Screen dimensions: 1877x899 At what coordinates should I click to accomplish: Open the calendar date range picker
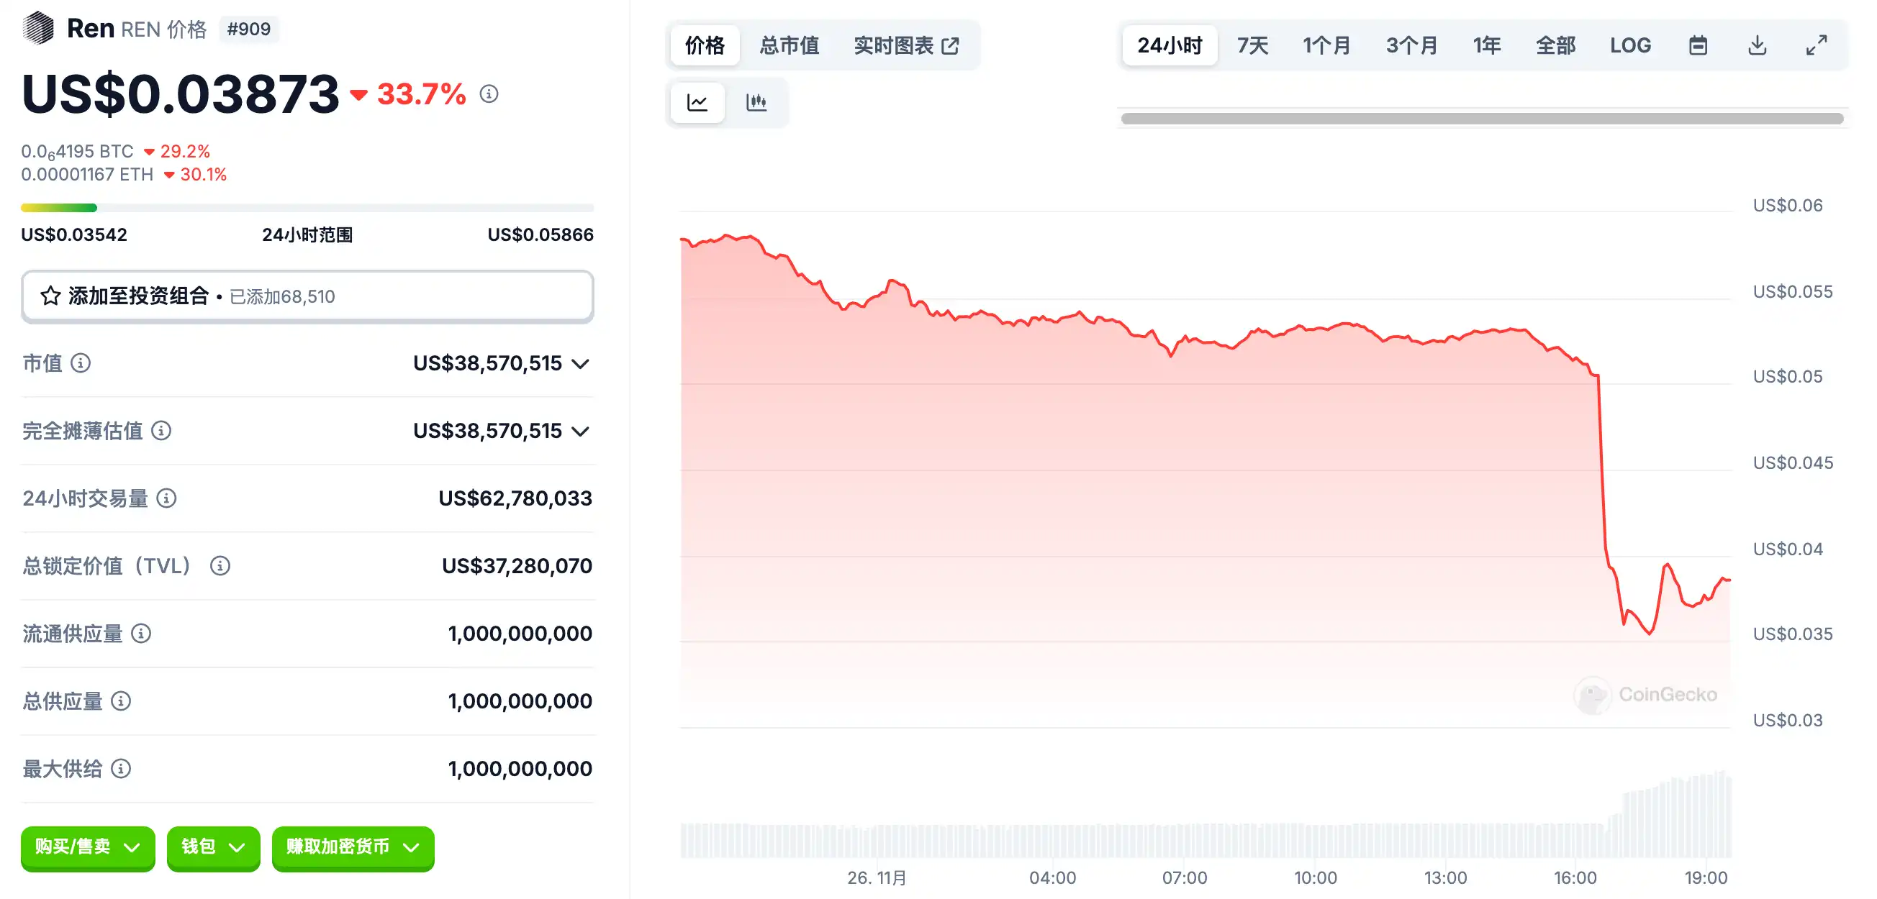(1698, 45)
